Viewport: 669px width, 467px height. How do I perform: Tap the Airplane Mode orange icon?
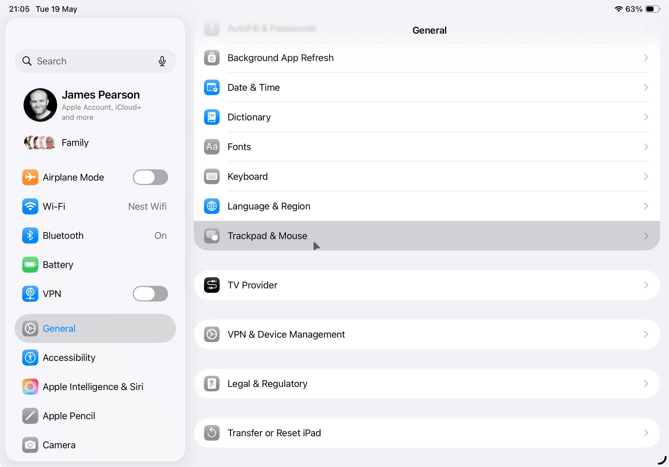[x=30, y=177]
